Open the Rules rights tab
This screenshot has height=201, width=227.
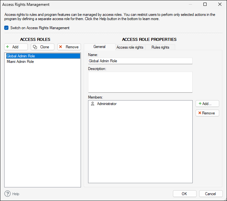click(x=160, y=47)
